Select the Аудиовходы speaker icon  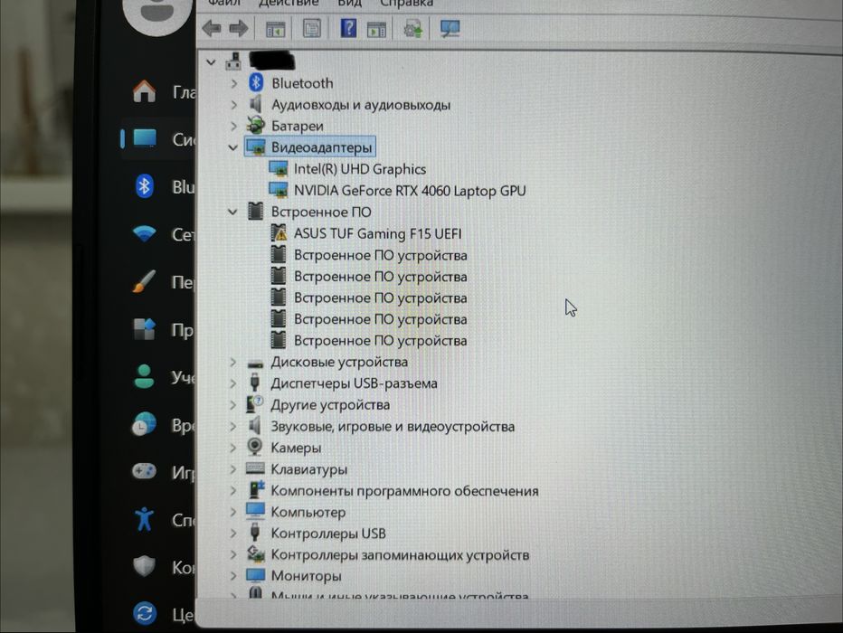[x=256, y=104]
